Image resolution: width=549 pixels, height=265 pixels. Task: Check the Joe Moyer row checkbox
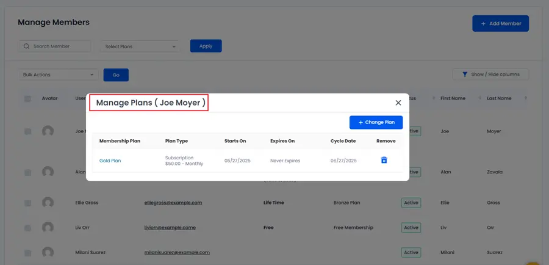(x=27, y=131)
